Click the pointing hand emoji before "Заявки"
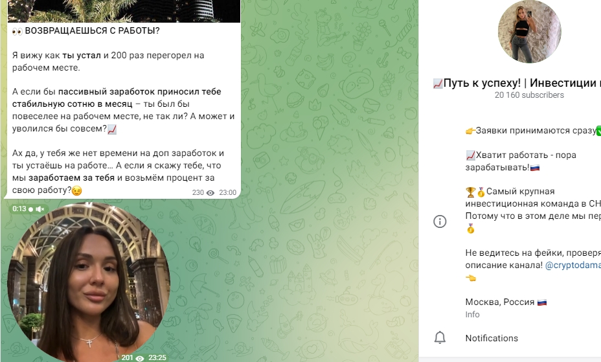 pos(470,131)
